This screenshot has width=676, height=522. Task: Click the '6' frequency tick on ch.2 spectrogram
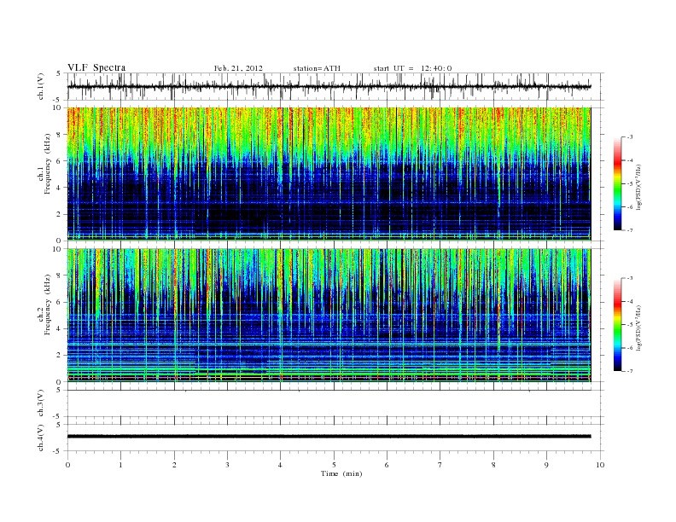(x=60, y=302)
